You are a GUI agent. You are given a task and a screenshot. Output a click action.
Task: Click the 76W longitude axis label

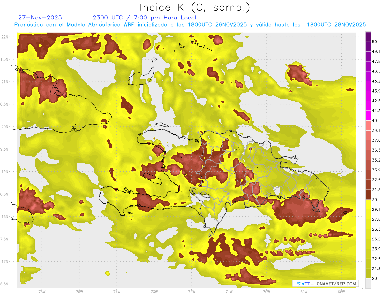coord(42,292)
